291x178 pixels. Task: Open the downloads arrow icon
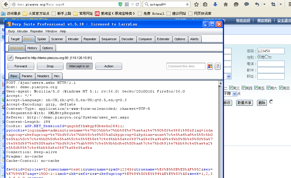click(x=215, y=4)
